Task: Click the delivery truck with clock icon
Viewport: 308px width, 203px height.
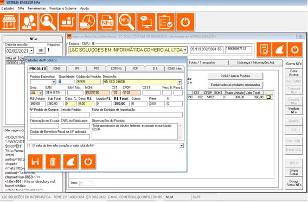Action: click(x=87, y=22)
